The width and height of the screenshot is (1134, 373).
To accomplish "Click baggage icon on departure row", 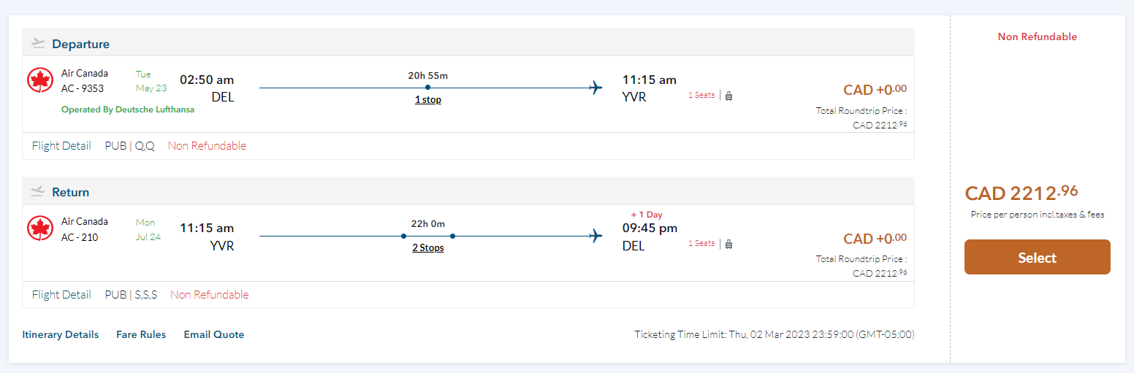I will point(728,95).
